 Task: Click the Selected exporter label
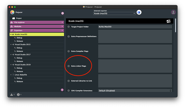tap(100, 11)
